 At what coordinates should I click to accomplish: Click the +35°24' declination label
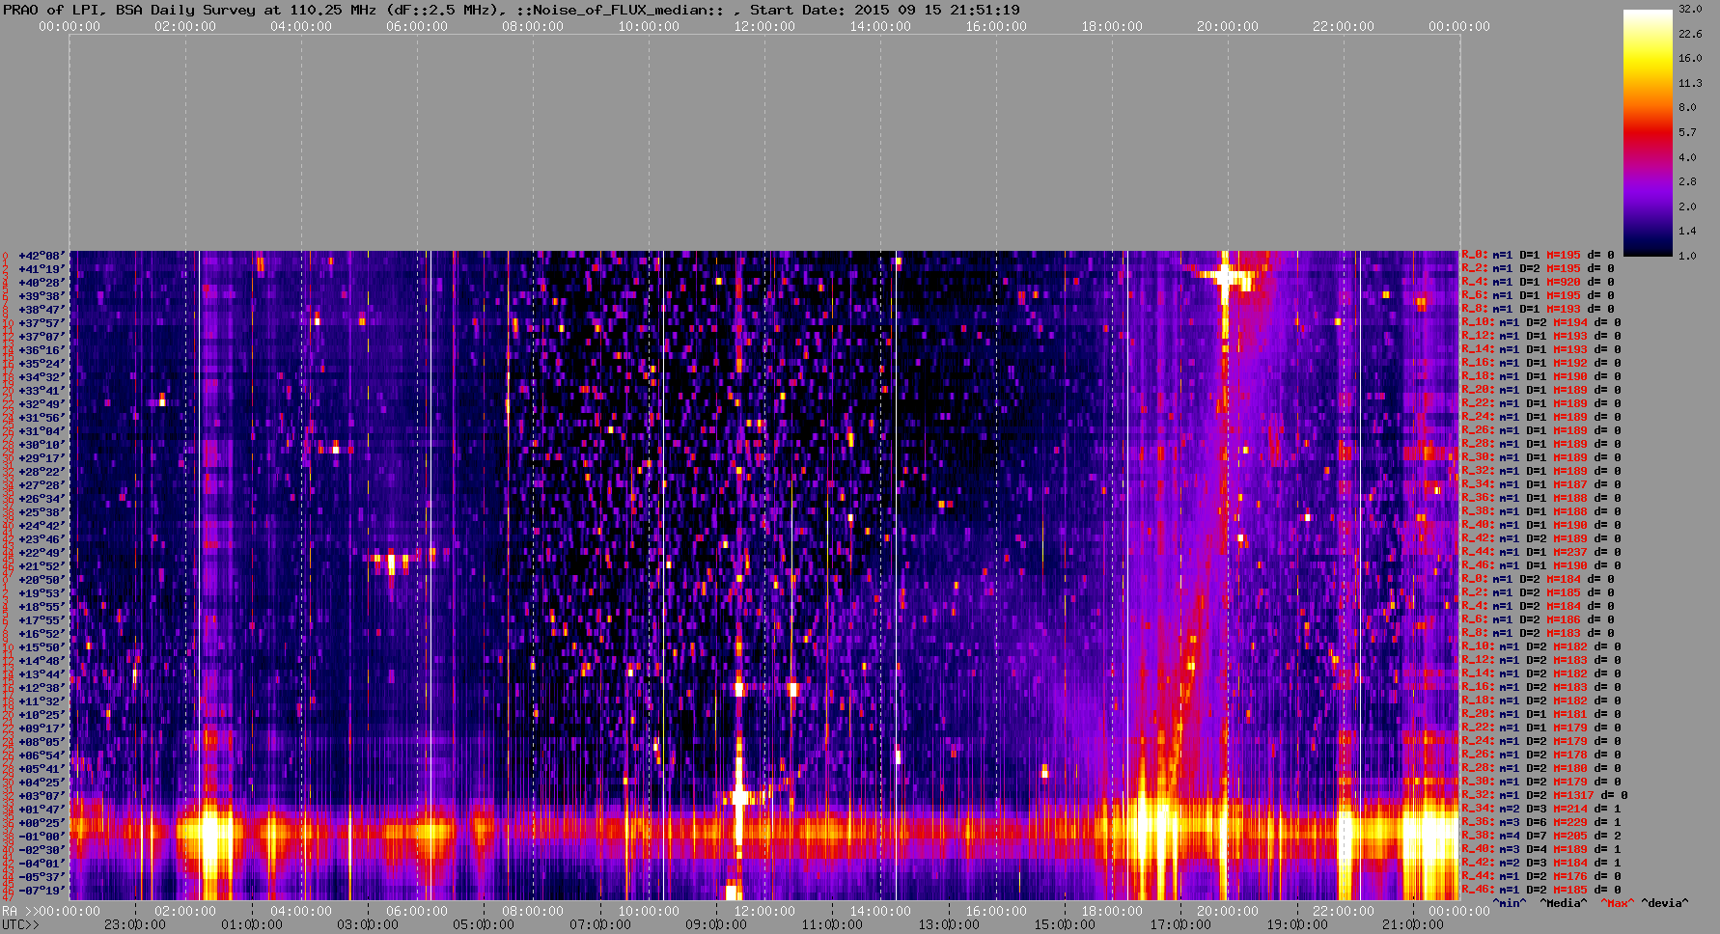click(42, 364)
